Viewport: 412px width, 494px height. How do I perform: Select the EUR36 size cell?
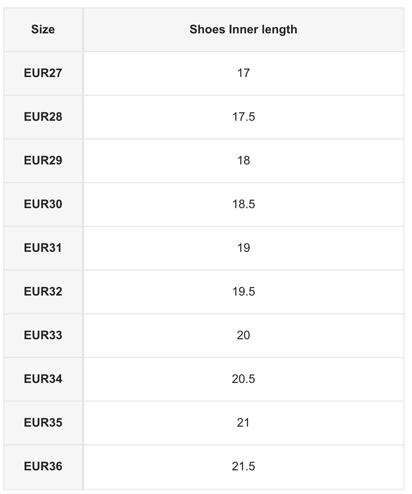43,466
